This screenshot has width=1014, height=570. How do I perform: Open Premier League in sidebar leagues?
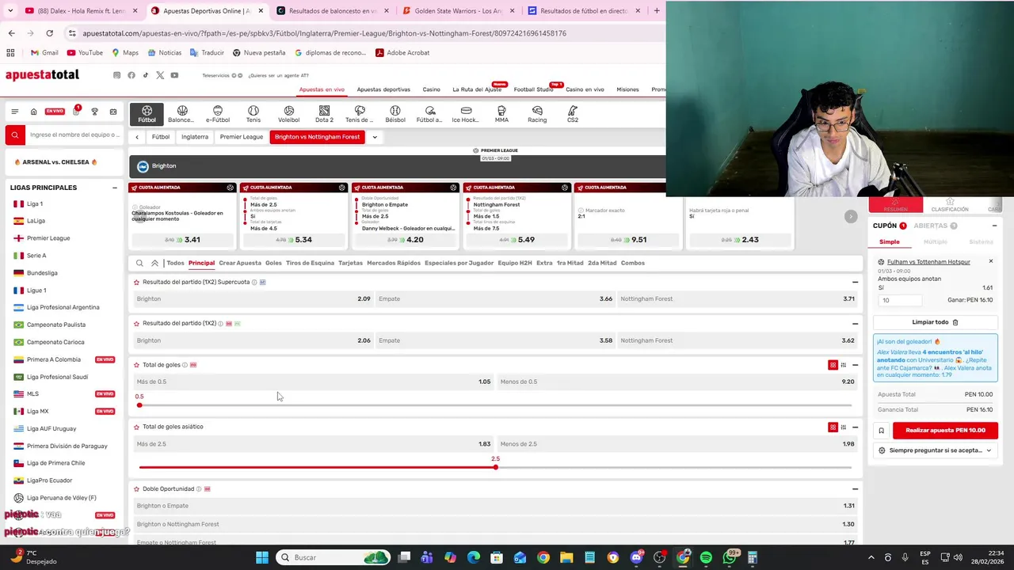point(48,238)
